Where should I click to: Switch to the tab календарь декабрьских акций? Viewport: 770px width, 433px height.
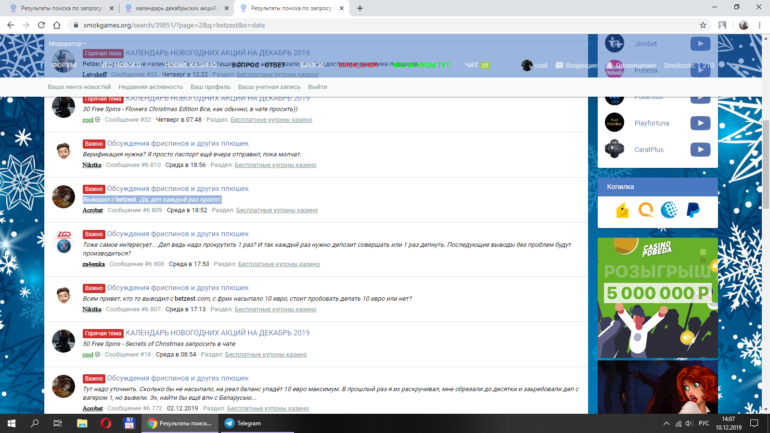coord(176,8)
